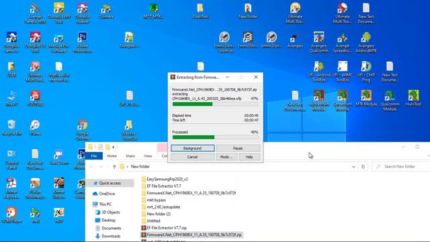Select the Qualcomm Module desktop icon
The image size is (430, 242).
(x=390, y=101)
